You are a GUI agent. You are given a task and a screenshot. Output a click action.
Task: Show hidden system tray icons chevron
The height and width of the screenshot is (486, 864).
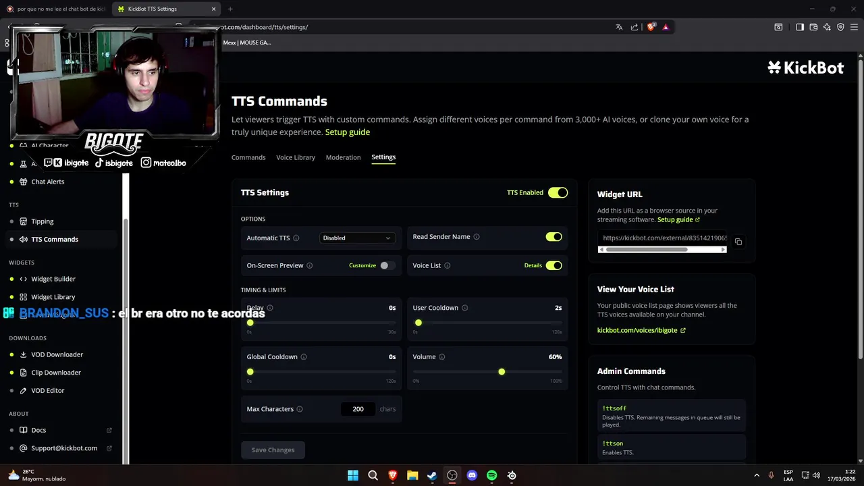click(756, 475)
